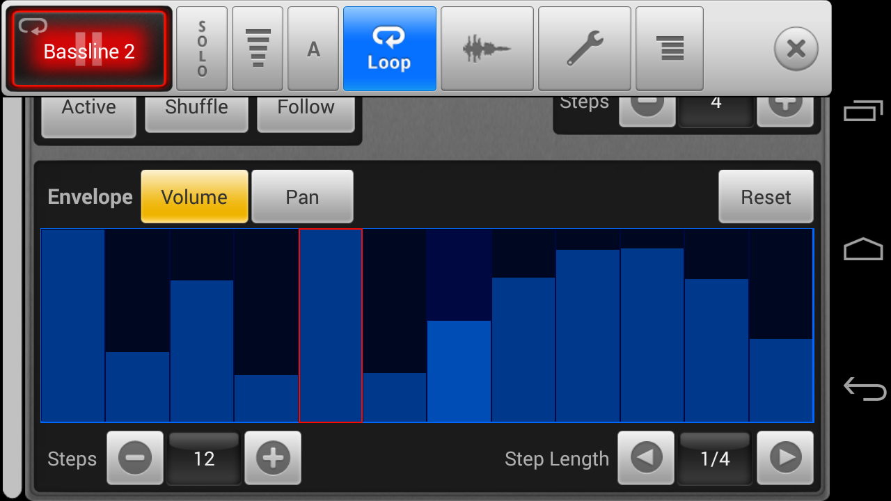
Task: Tap the Bassline 2 pause button
Action: [89, 49]
